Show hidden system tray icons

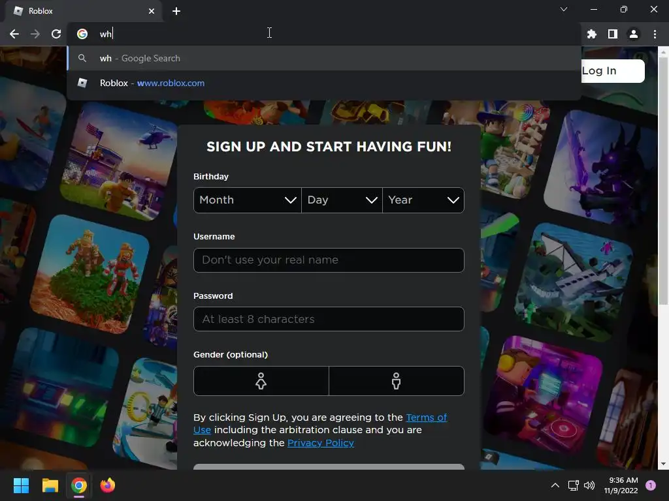click(555, 485)
